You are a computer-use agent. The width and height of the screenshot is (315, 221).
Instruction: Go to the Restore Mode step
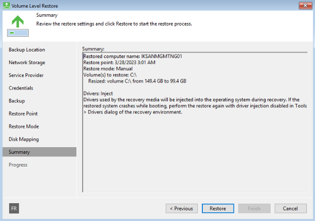[x=24, y=126]
